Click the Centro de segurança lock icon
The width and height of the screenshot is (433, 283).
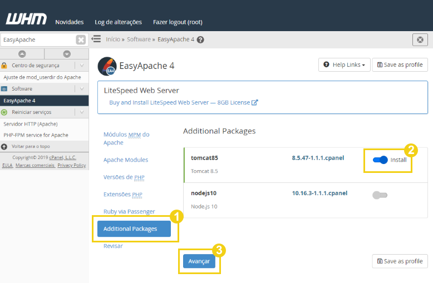click(x=4, y=66)
